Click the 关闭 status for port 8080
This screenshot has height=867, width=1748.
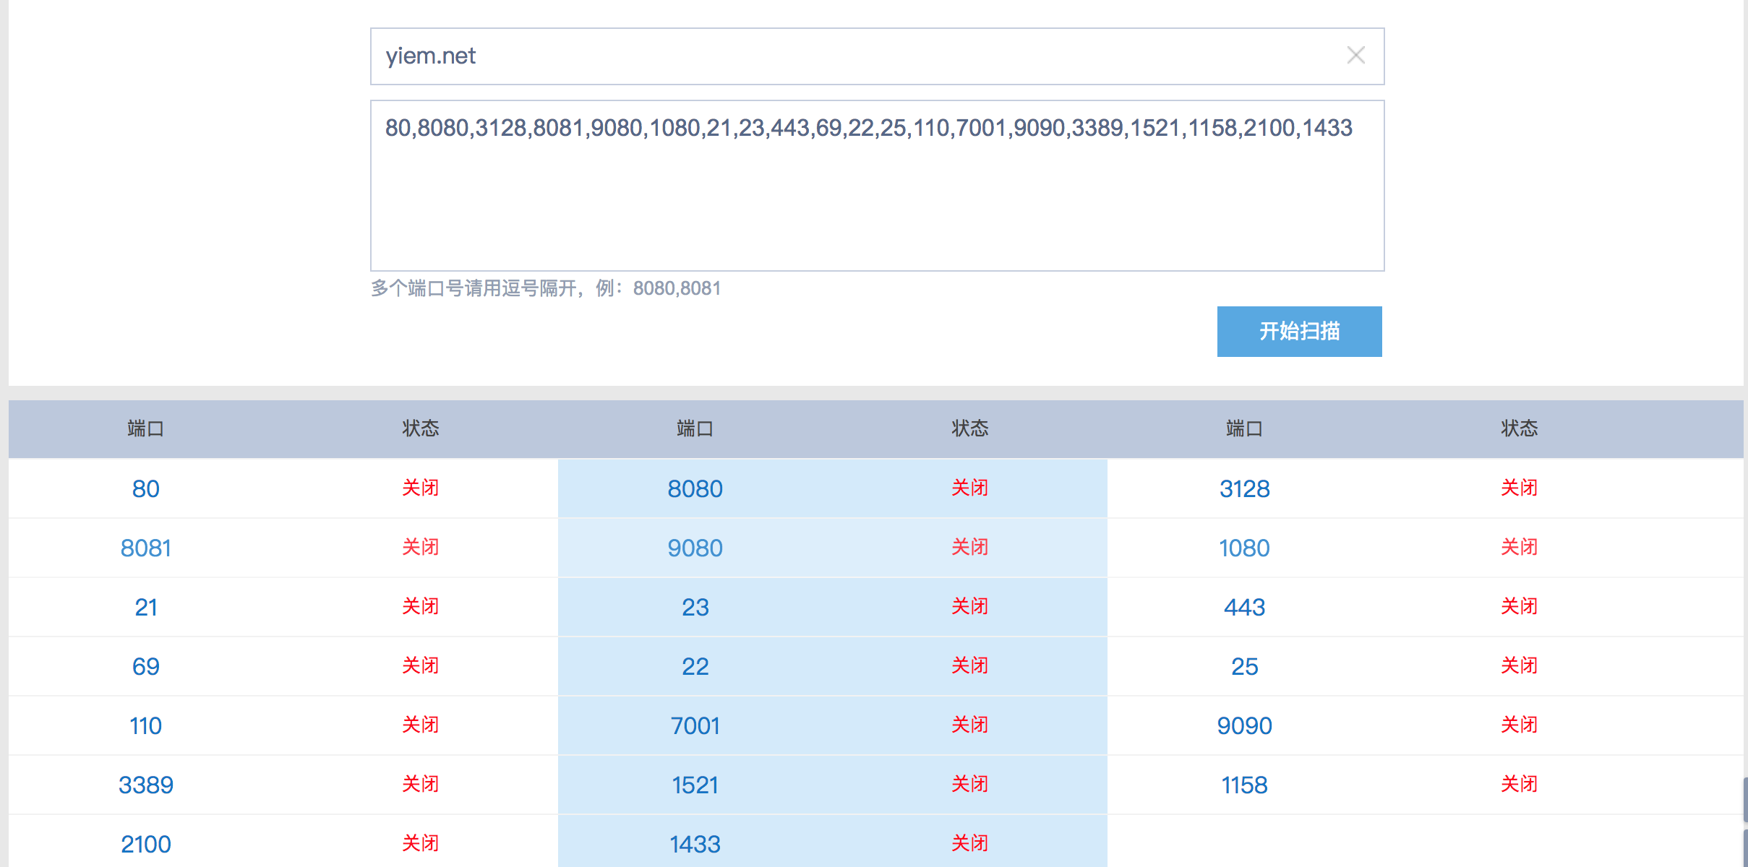[x=969, y=488]
